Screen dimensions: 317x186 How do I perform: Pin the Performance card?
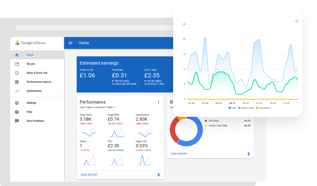click(159, 175)
